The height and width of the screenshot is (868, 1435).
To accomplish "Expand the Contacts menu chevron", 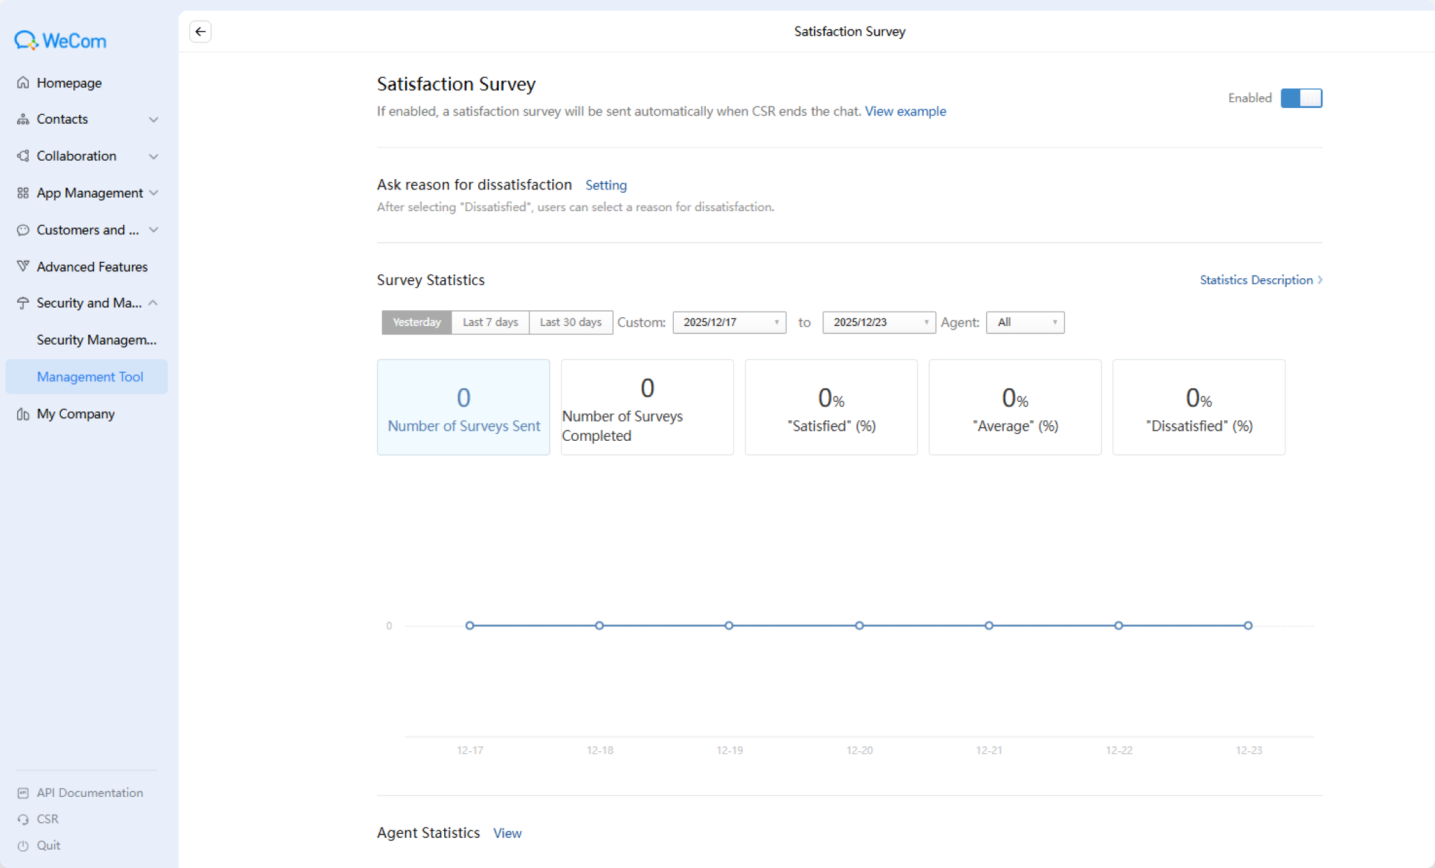I will [x=154, y=120].
